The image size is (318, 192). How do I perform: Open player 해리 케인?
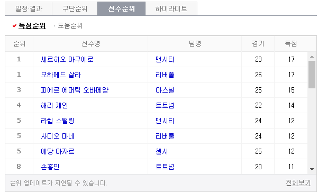(54, 105)
